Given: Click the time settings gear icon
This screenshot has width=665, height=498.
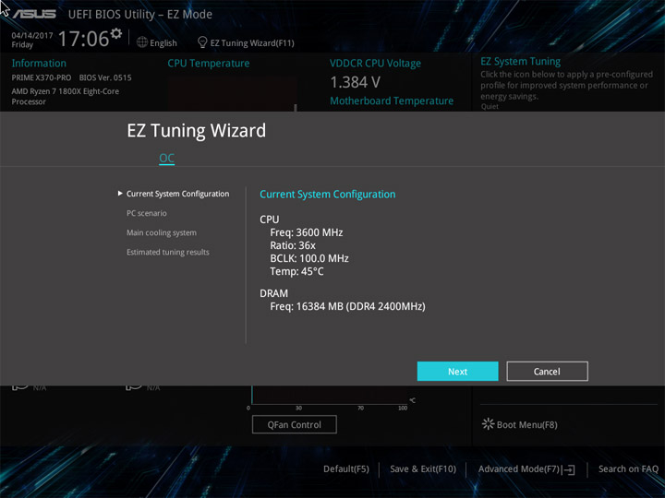Looking at the screenshot, I should pyautogui.click(x=116, y=33).
